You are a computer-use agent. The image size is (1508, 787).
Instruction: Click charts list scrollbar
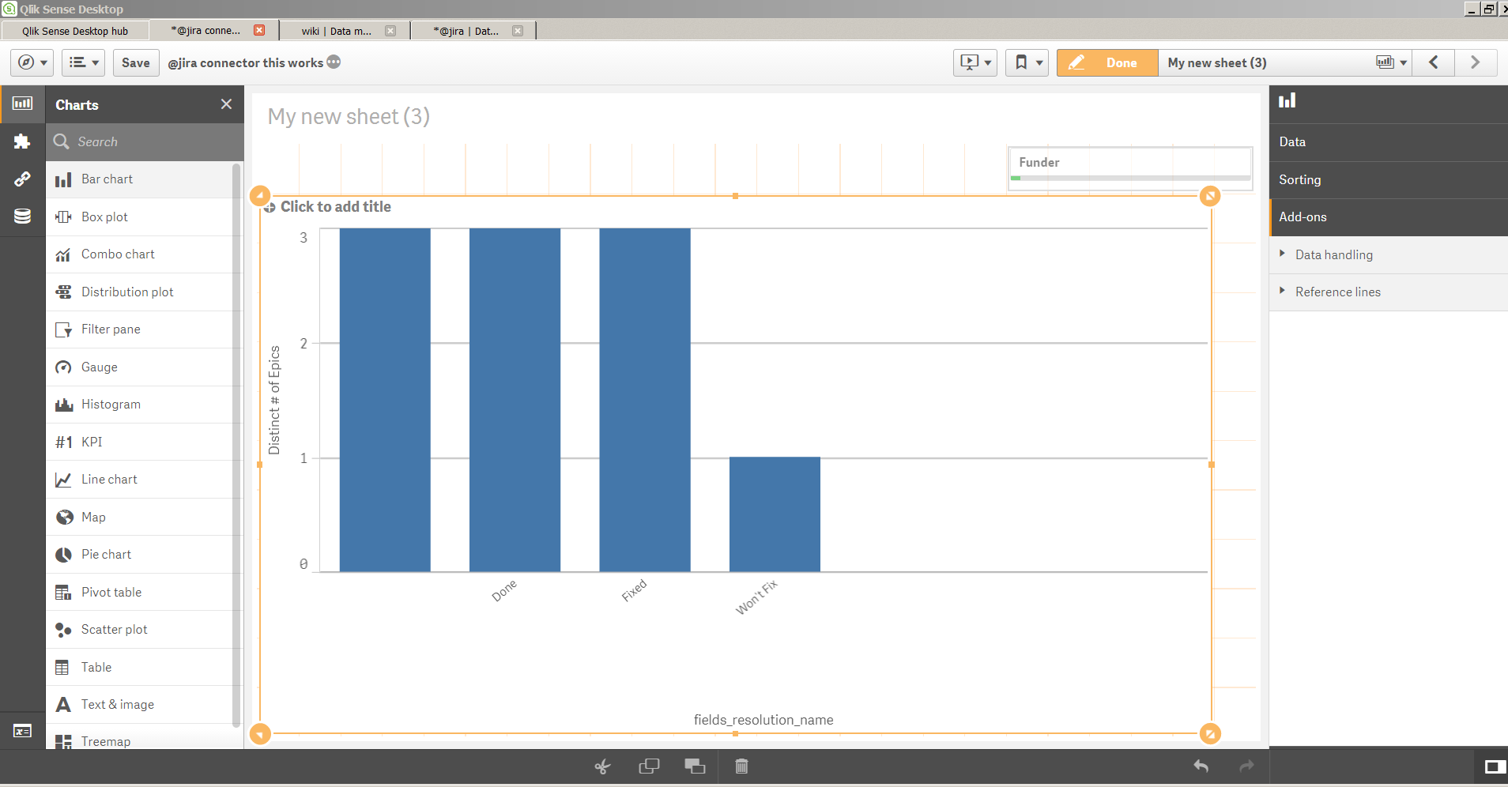pyautogui.click(x=236, y=445)
